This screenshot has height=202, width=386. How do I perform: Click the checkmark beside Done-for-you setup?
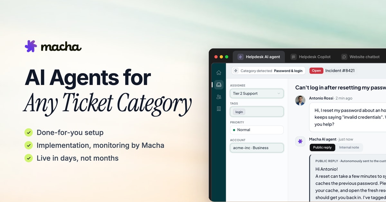(29, 132)
